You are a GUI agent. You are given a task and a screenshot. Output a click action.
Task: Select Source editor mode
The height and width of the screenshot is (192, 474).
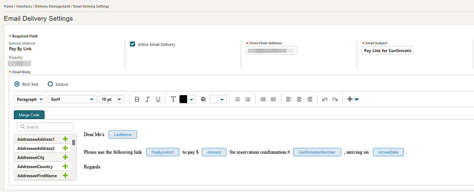[50, 84]
